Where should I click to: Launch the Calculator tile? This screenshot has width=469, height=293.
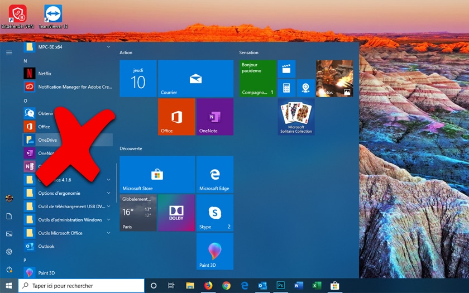[286, 88]
